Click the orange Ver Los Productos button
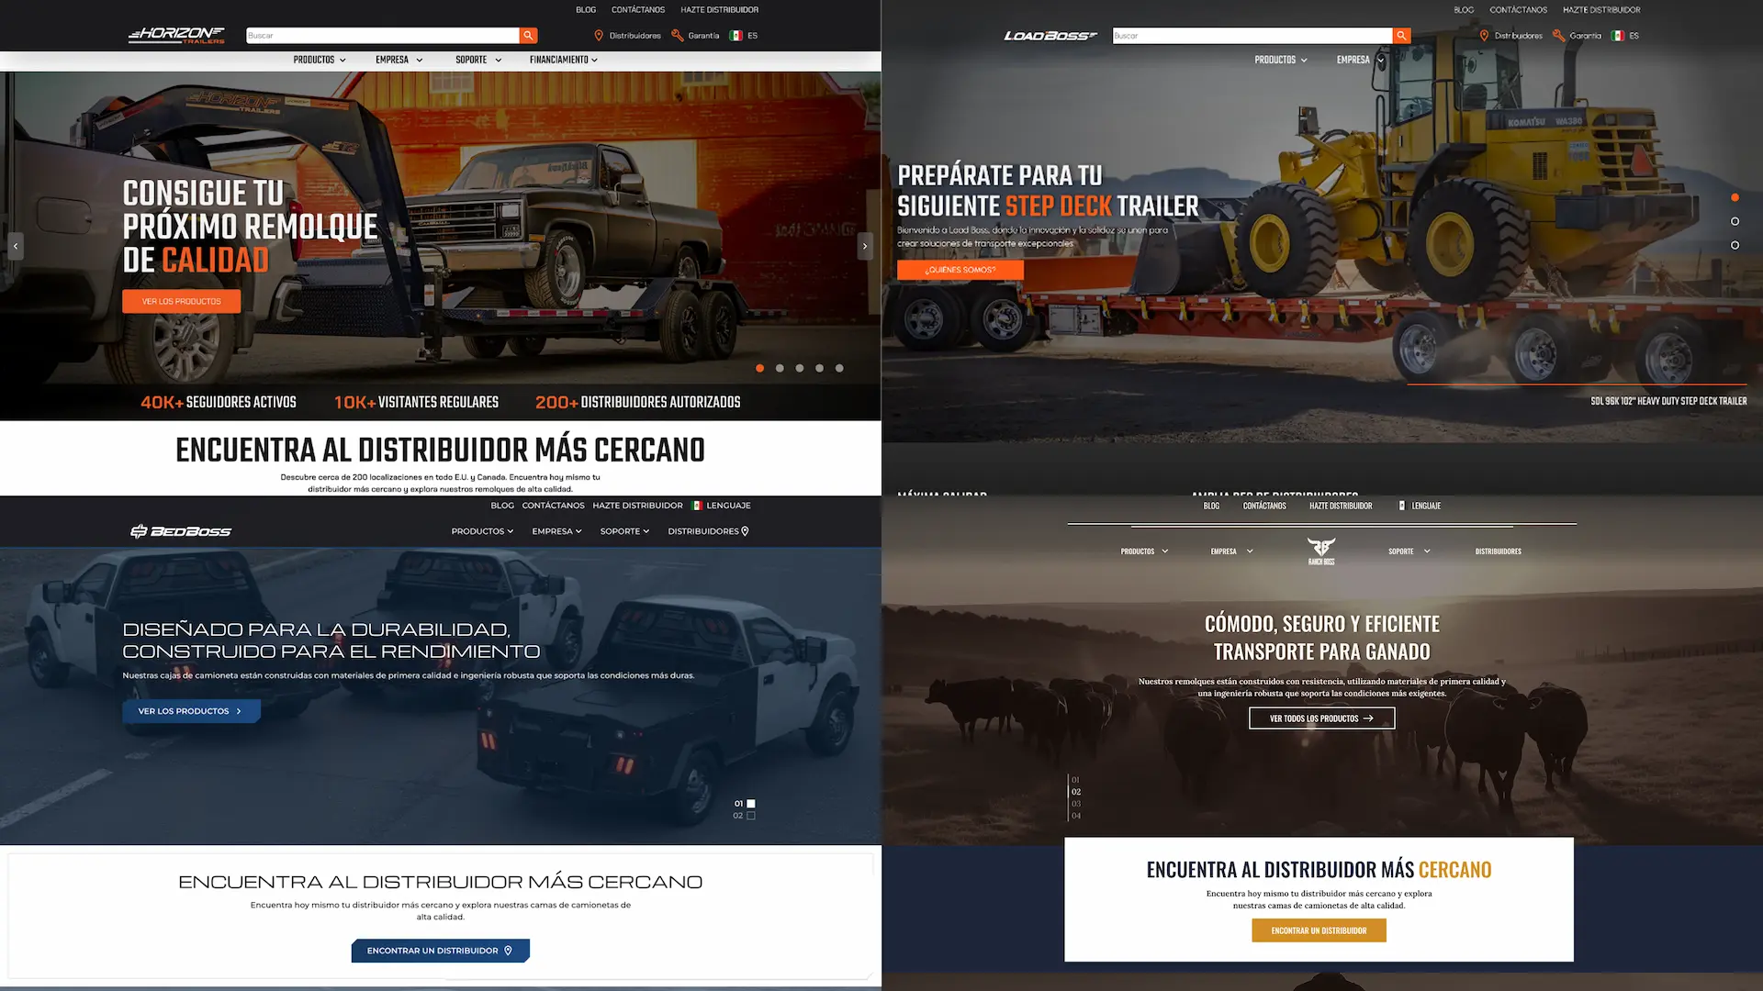 tap(181, 301)
